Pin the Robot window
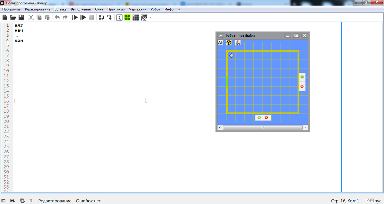The image size is (384, 204). tap(220, 35)
